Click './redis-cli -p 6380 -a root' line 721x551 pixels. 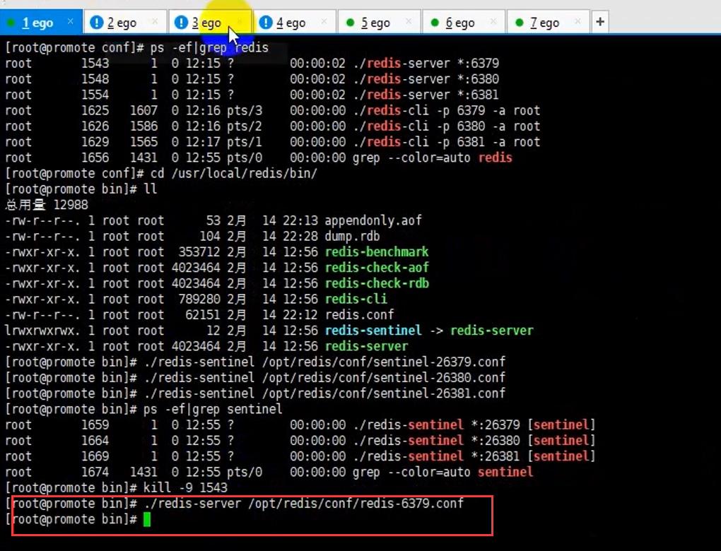coord(447,126)
